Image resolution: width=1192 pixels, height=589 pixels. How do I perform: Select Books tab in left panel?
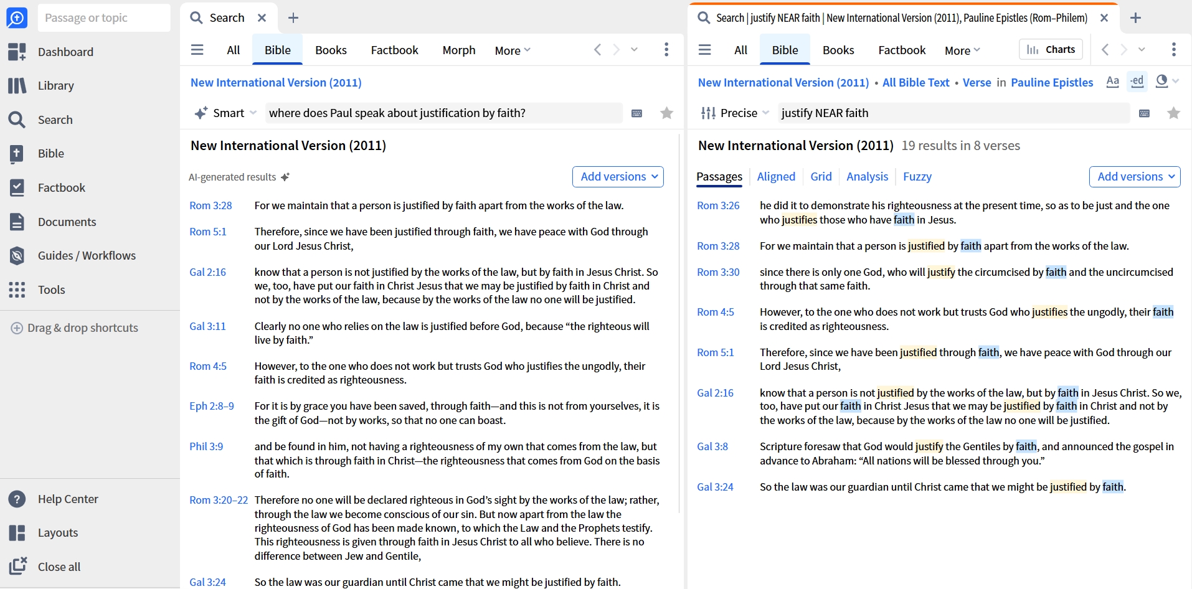[331, 50]
